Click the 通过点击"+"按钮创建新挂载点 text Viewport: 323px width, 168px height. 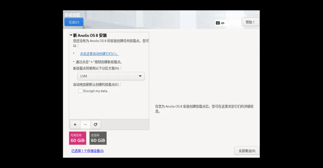[x=99, y=62]
